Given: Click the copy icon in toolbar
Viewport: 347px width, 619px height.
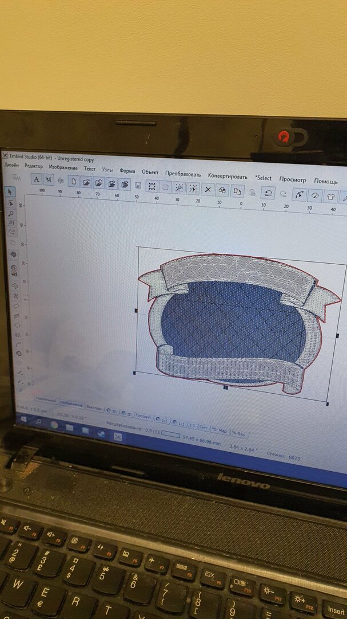Looking at the screenshot, I should coord(237,191).
